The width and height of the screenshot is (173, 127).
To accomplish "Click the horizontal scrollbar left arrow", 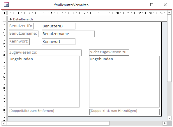I will (x=4, y=123).
